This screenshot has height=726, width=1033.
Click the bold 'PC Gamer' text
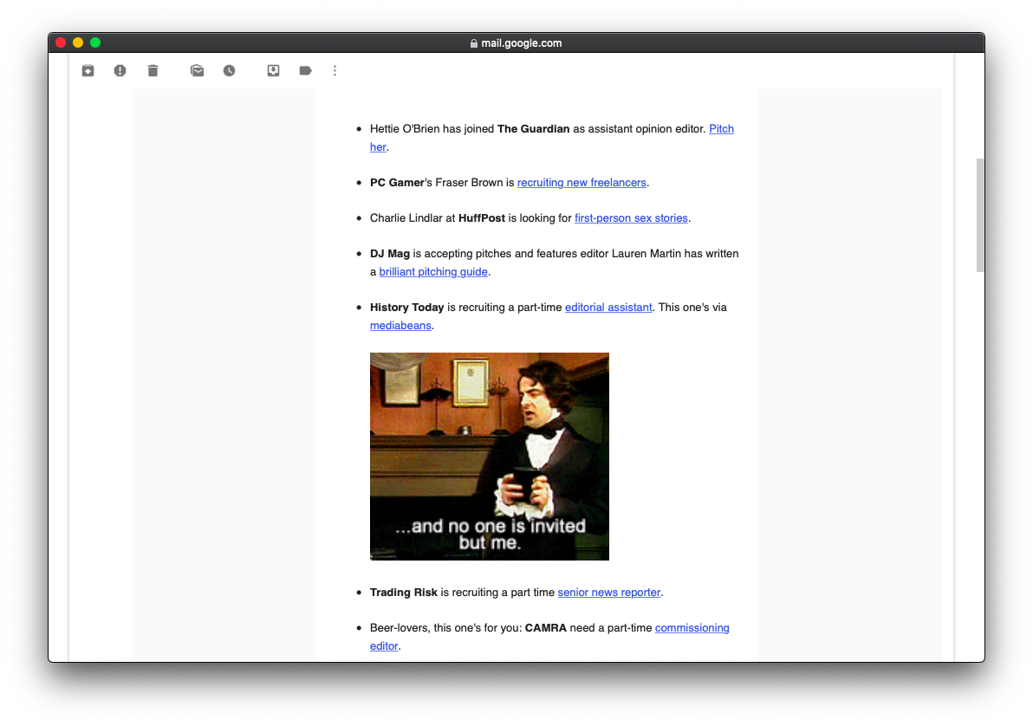(397, 183)
